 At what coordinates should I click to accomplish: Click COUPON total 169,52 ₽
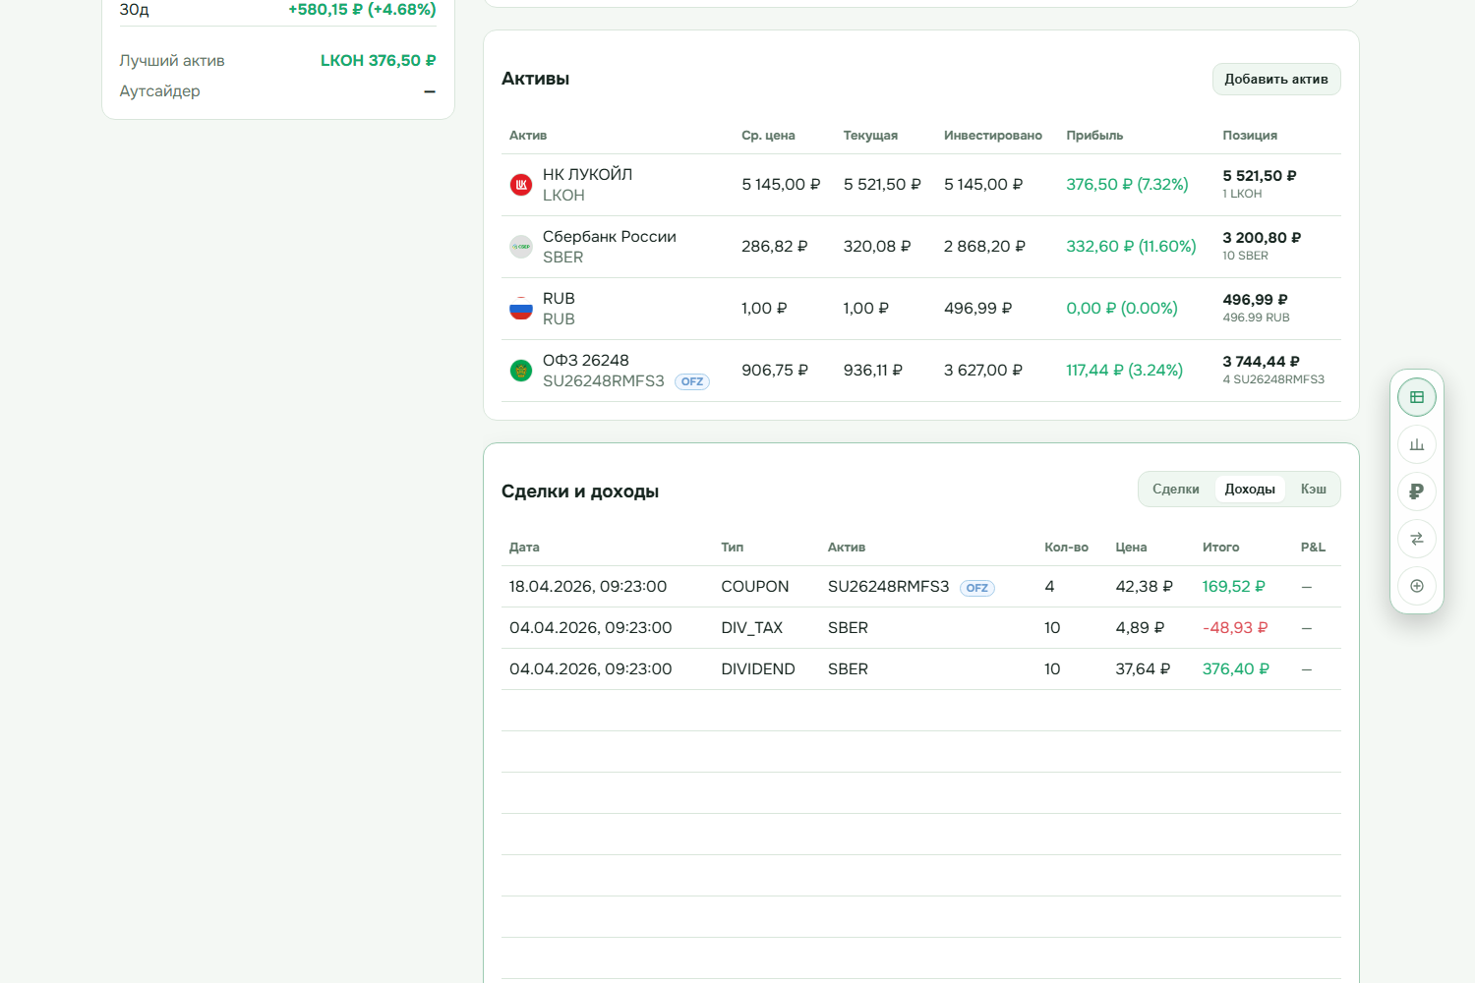pos(1233,586)
